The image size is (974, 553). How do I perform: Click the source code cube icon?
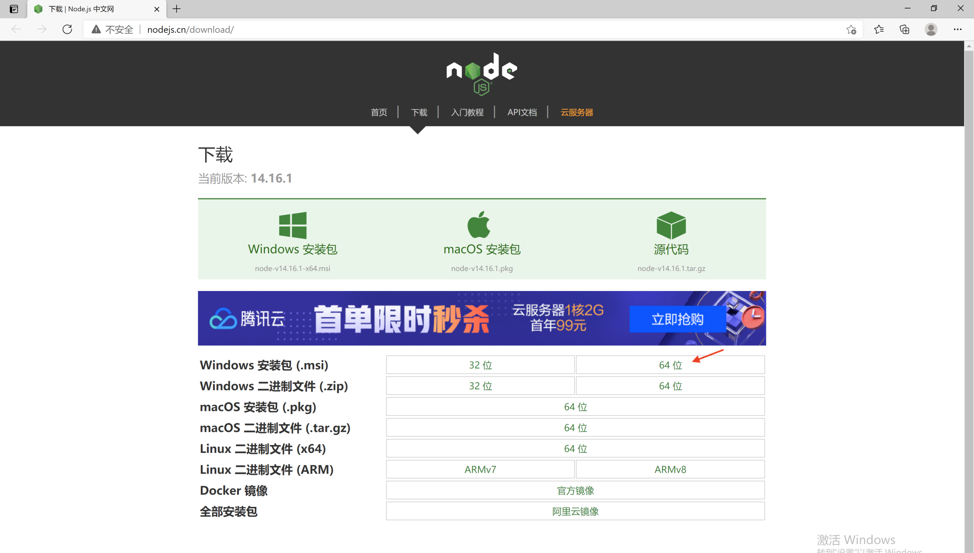671,225
